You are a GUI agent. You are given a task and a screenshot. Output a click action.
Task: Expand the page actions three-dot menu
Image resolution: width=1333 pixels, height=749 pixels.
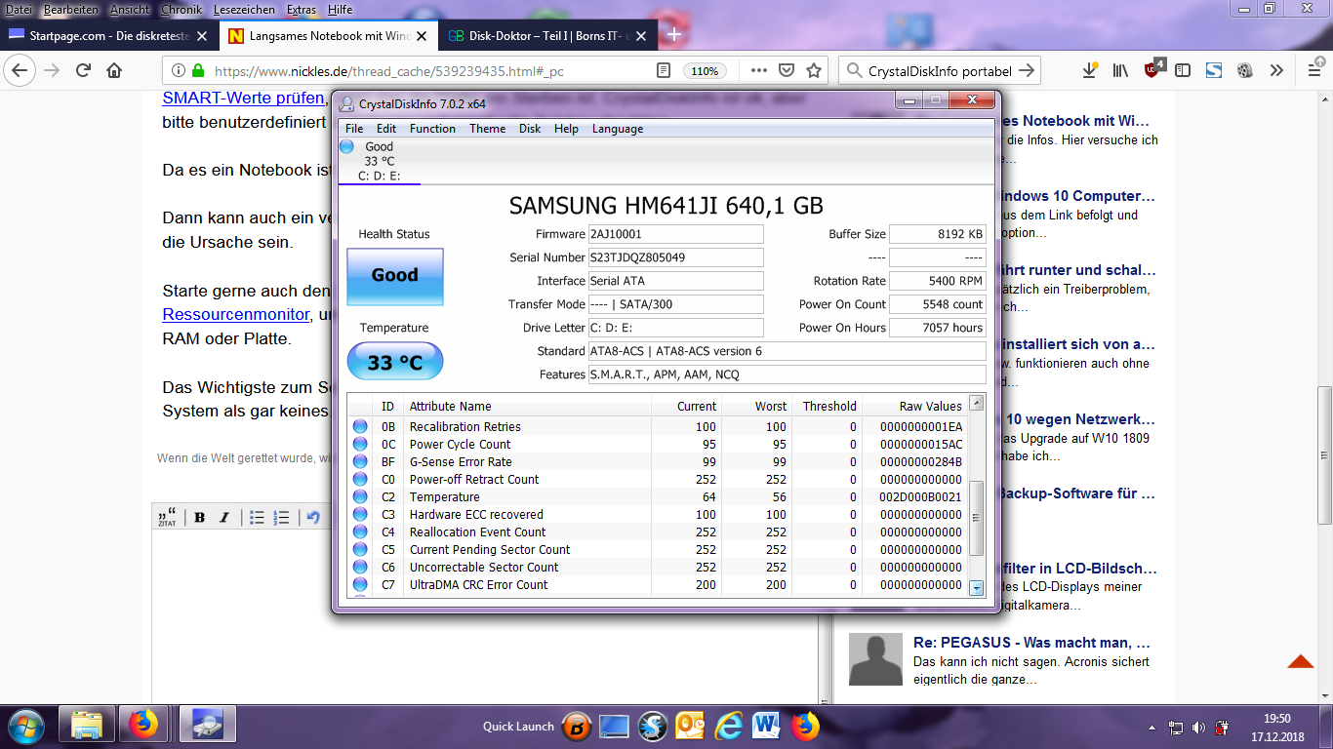tap(758, 71)
